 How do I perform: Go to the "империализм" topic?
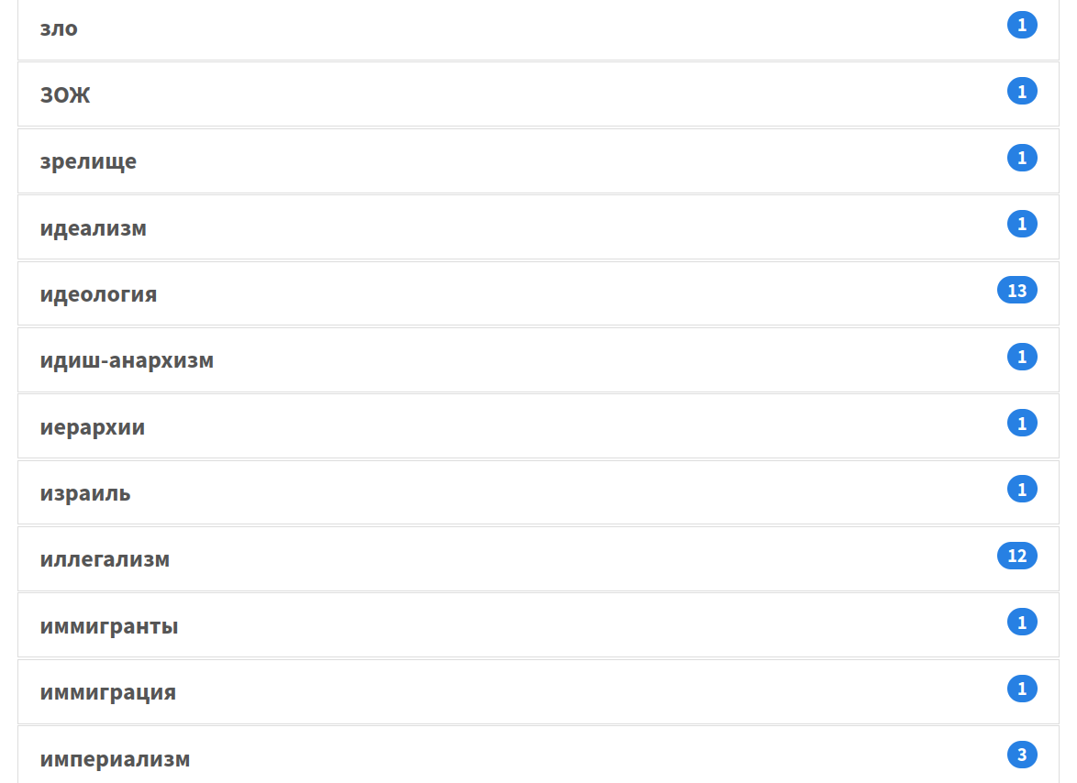pos(115,759)
